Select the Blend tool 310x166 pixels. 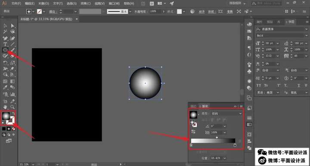point(12,87)
